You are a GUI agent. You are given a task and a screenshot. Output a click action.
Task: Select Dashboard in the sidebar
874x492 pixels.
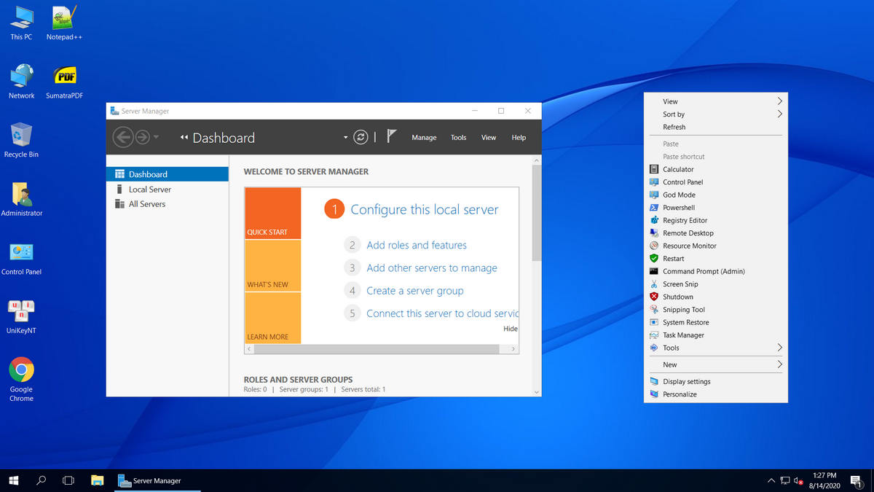pos(168,174)
